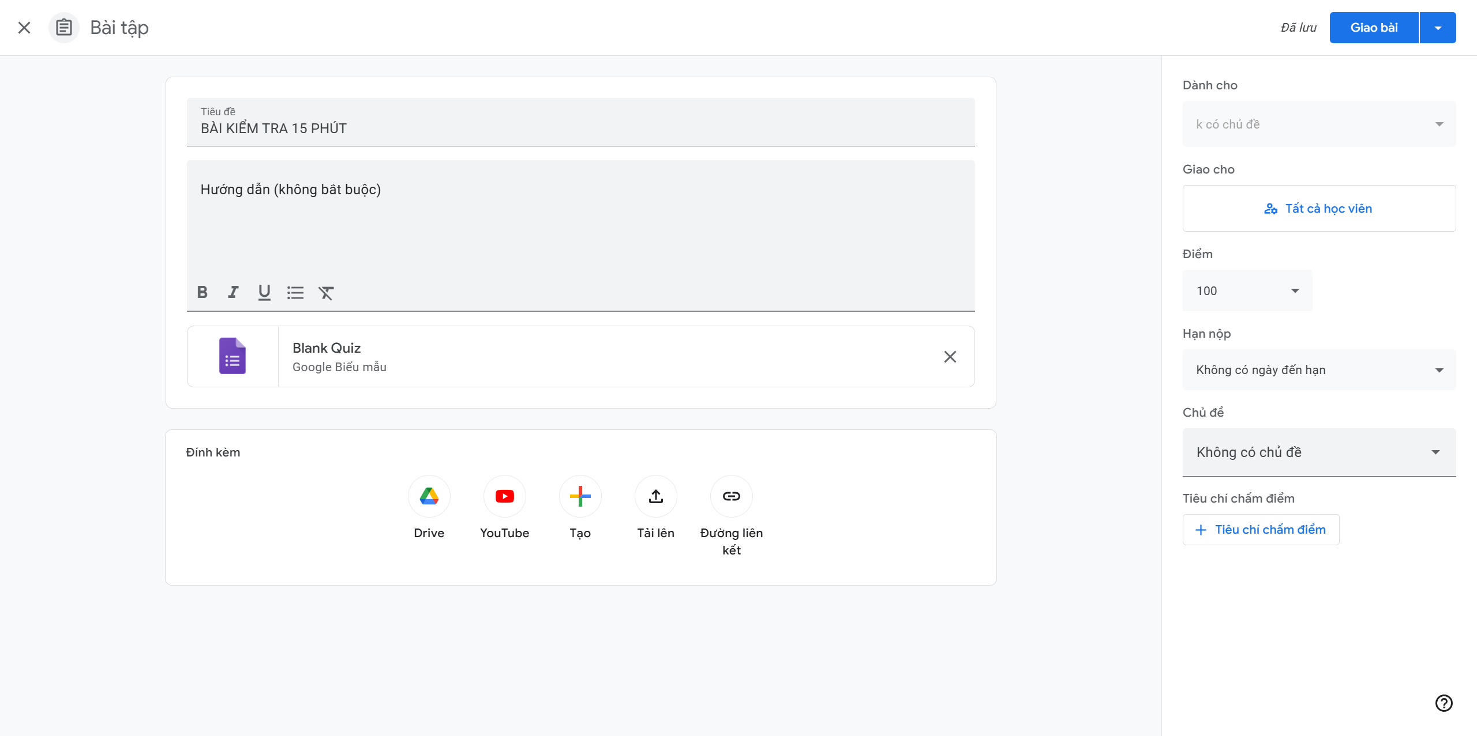This screenshot has height=736, width=1477.
Task: Click the Tải lên upload icon
Action: 655,496
